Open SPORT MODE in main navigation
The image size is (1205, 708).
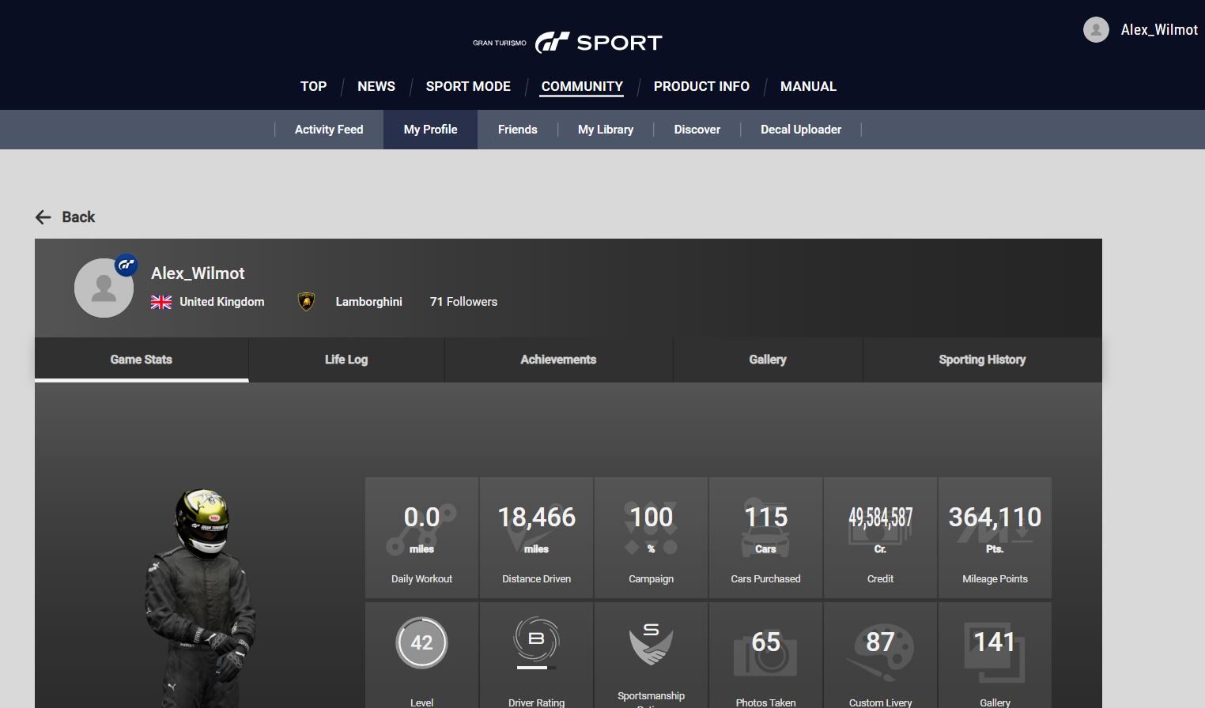(x=468, y=86)
